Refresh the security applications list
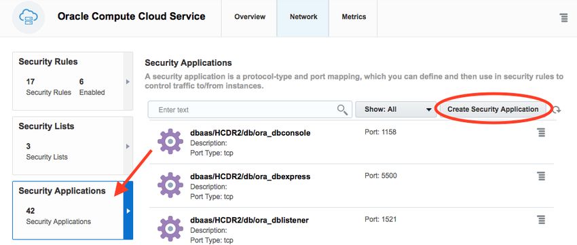Viewport: 577px width, 245px height. pos(557,110)
